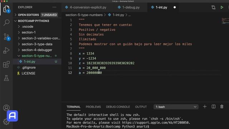Screen dimensions: 229x129
Task: Create a new terminal with plus icon
Action: (205, 107)
